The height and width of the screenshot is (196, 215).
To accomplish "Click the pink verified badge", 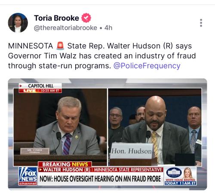I will point(86,18).
